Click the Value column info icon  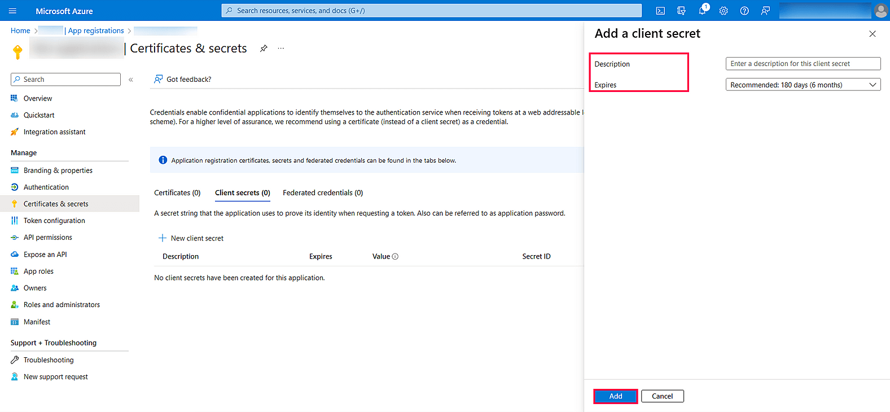[x=395, y=256]
